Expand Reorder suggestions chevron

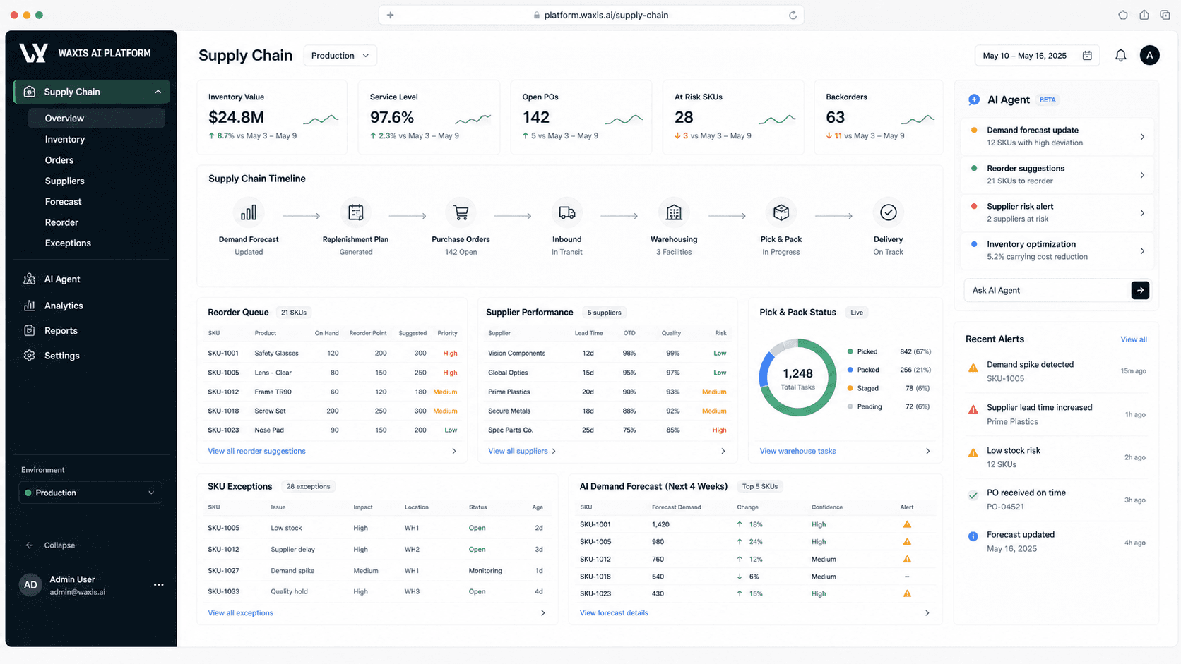click(1142, 175)
